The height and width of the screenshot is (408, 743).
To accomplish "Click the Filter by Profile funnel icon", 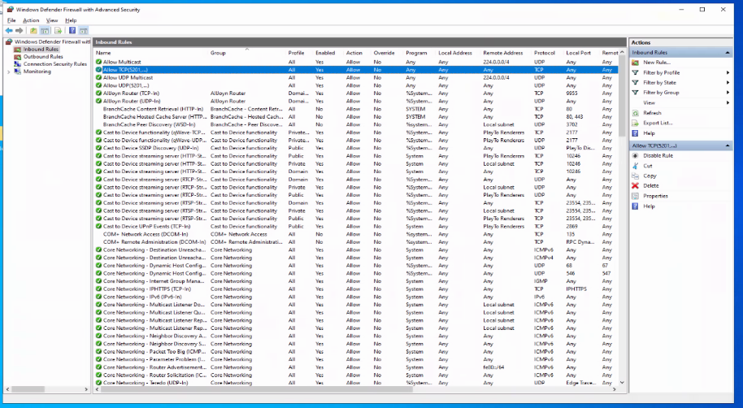I will click(x=635, y=72).
